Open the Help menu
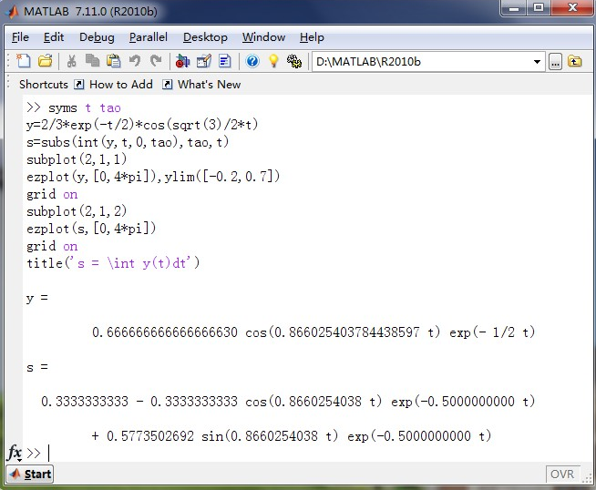This screenshot has width=596, height=490. pos(312,37)
